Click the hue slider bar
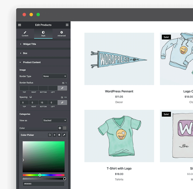 (x=44, y=175)
